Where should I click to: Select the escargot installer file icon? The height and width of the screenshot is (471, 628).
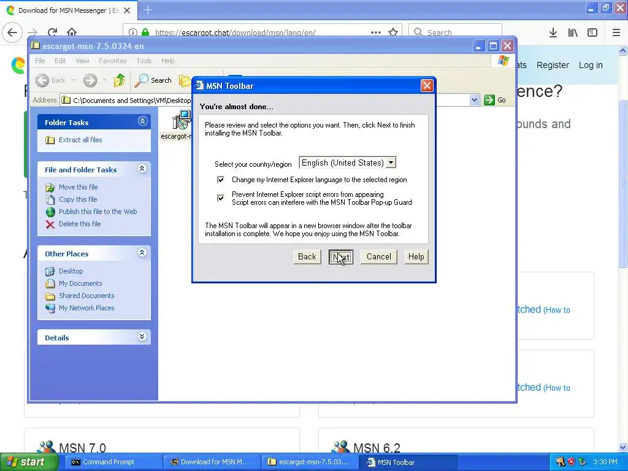(182, 120)
